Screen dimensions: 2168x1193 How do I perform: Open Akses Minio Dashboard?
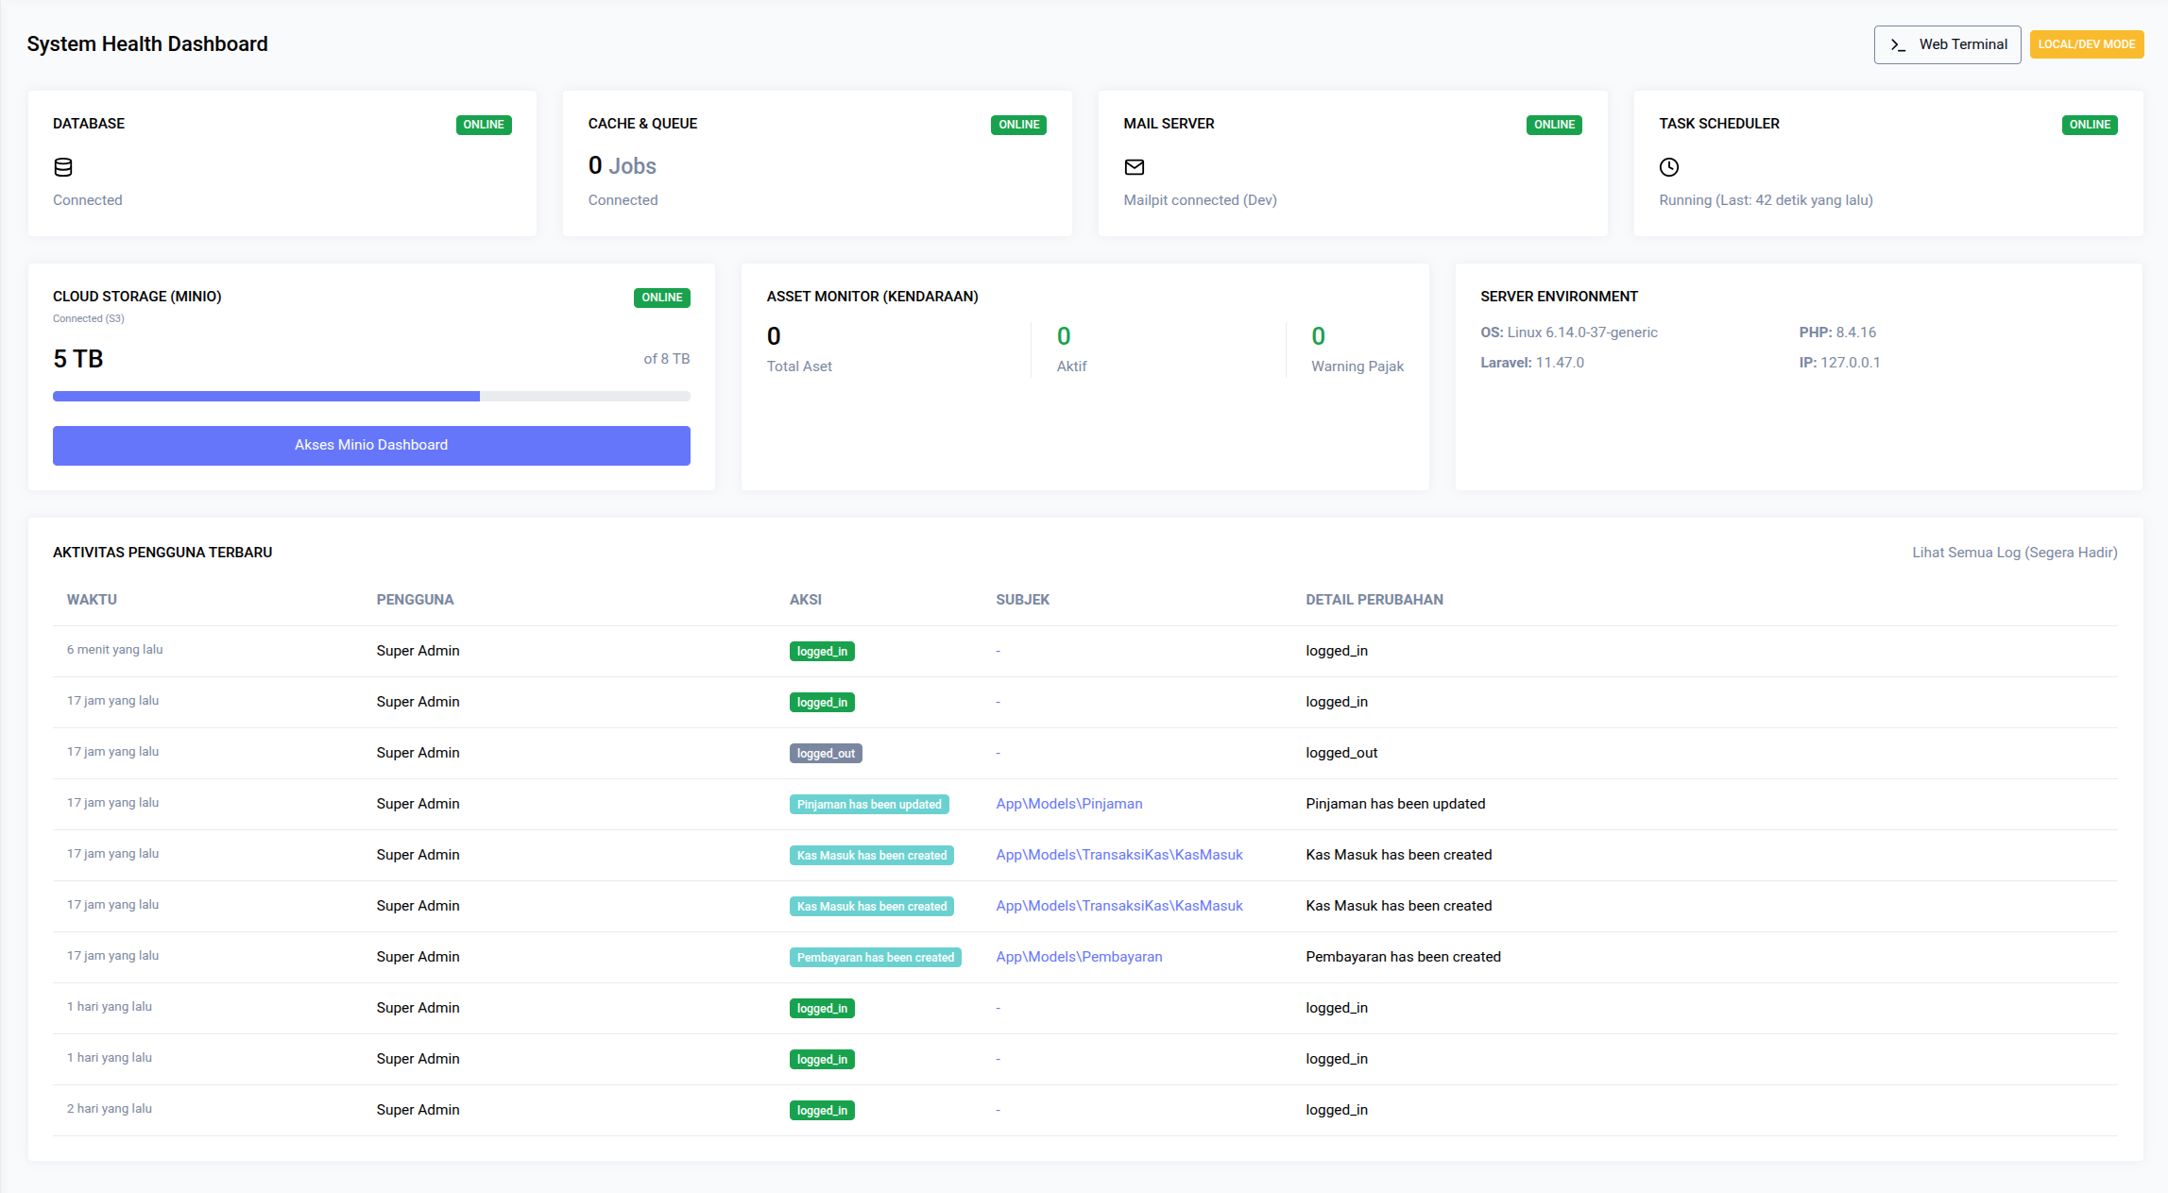tap(371, 445)
